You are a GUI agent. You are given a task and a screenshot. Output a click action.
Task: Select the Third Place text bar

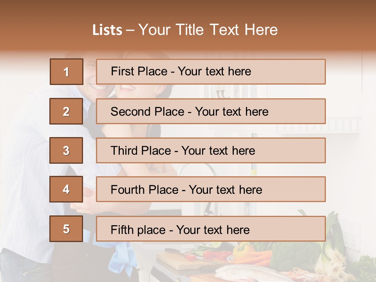pos(210,150)
